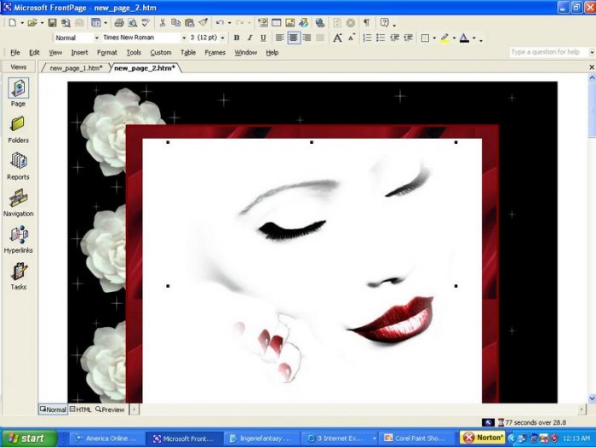Switch to the new_page_1.htm tab
This screenshot has width=596, height=447.
(x=76, y=68)
